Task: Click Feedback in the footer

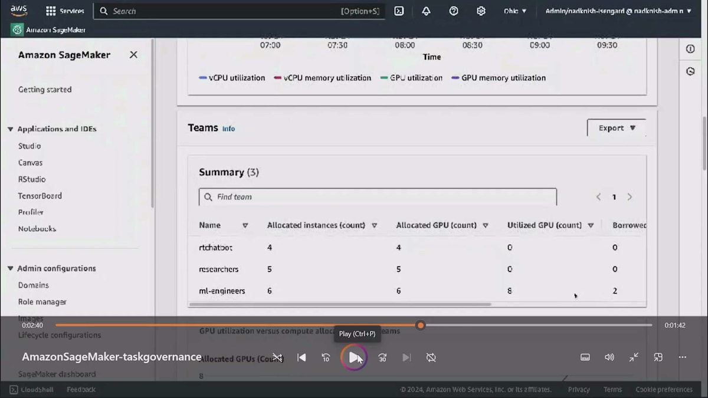Action: (x=81, y=390)
